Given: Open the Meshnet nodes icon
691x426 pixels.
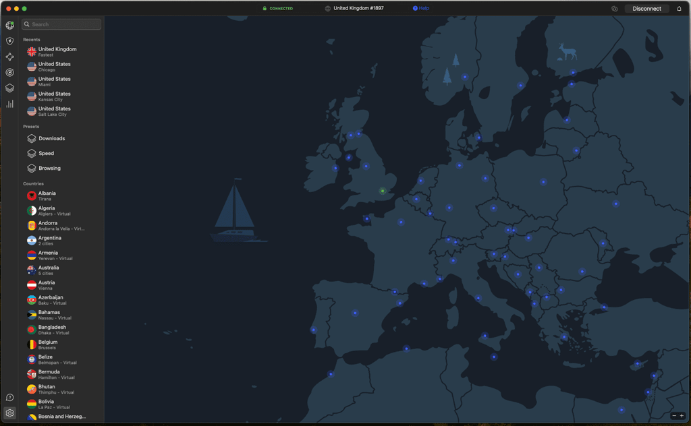Looking at the screenshot, I should [9, 57].
